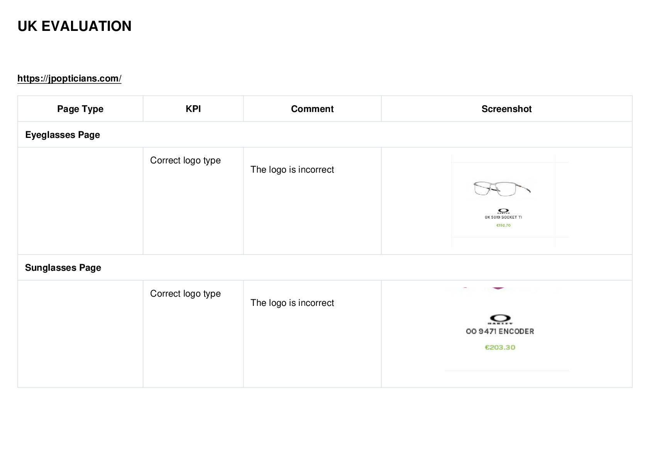This screenshot has height=460, width=650.
Task: Click Correct logo type in Sunglasses row
Action: pos(185,294)
